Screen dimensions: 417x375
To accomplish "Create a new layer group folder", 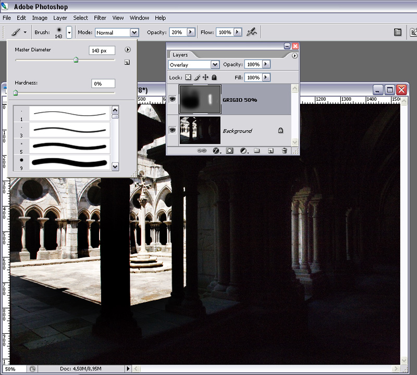I will pos(257,150).
